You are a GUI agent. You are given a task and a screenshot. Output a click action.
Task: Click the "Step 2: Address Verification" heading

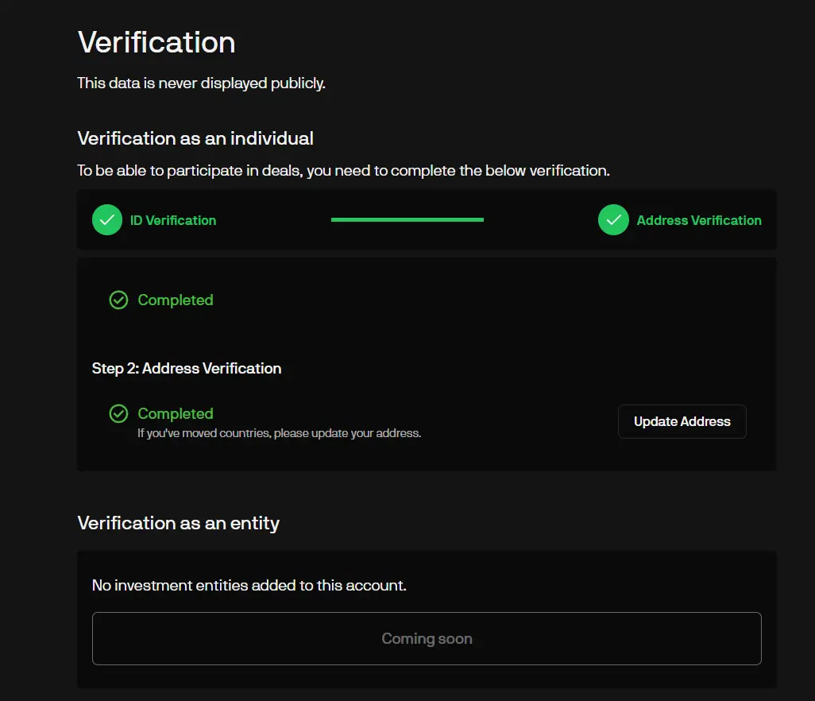187,368
